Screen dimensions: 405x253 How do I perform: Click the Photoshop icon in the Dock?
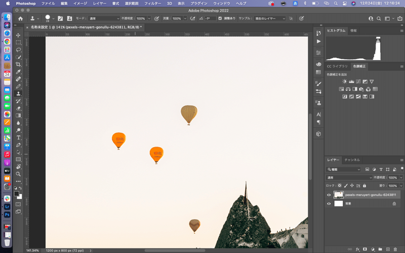click(x=7, y=215)
